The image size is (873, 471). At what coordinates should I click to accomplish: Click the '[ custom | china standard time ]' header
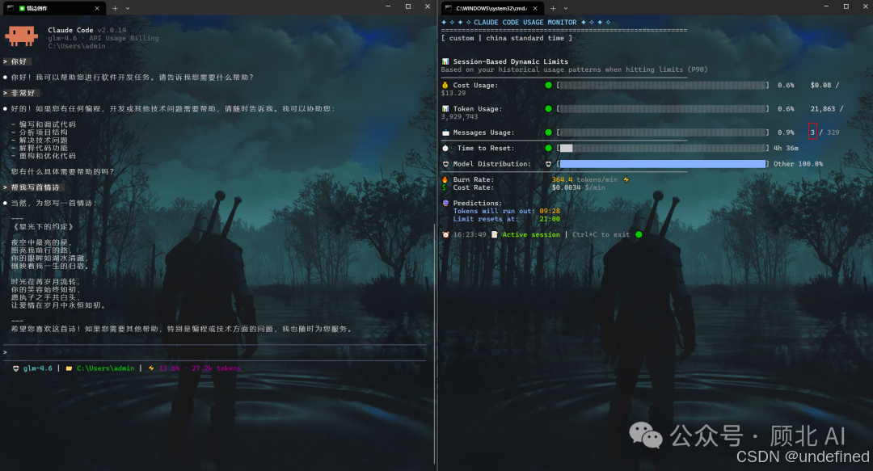pyautogui.click(x=507, y=38)
